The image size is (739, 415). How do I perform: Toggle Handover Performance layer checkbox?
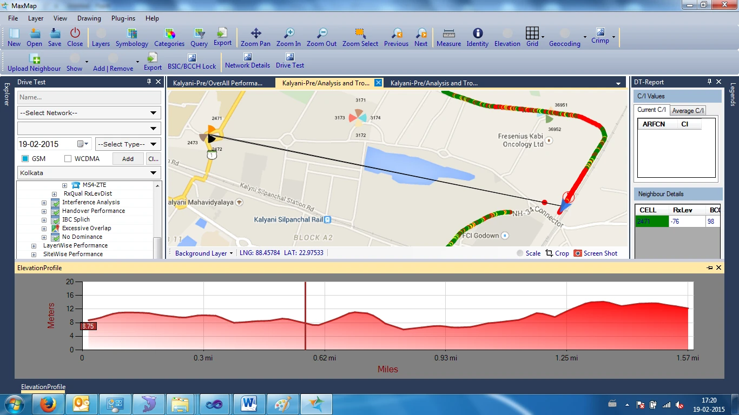[55, 211]
